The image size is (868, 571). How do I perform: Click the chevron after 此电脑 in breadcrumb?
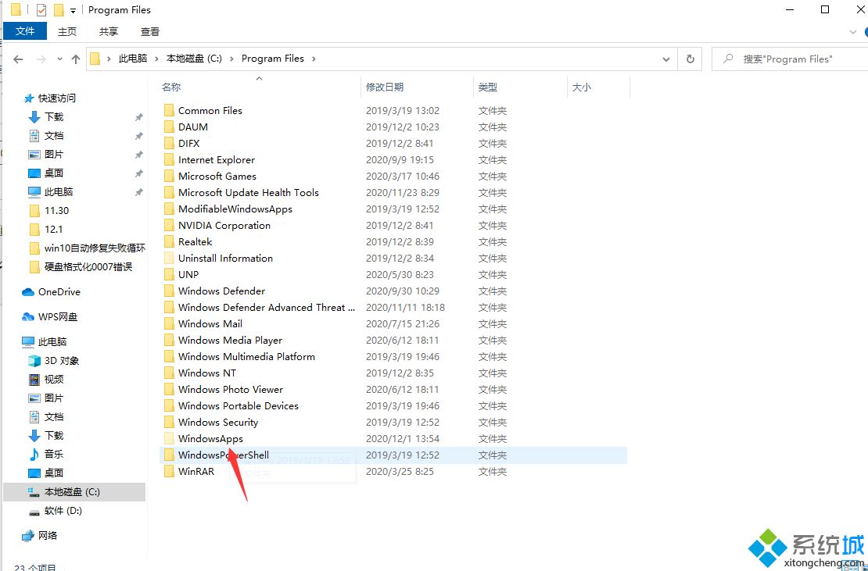click(156, 59)
